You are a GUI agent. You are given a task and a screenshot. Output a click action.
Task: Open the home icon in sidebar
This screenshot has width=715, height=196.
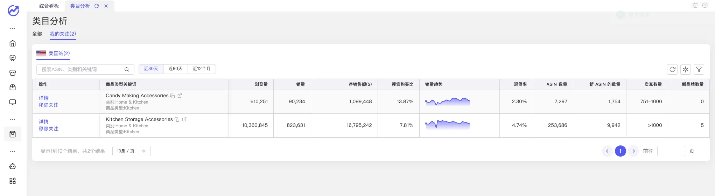(13, 43)
